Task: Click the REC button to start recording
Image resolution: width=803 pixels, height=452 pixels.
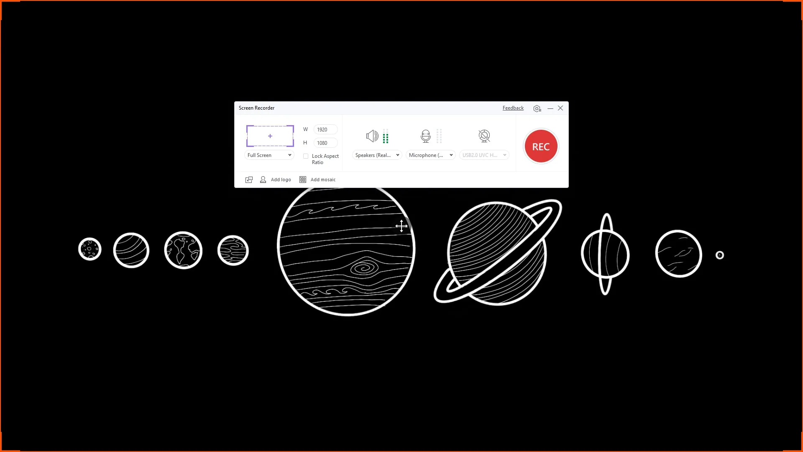Action: click(x=540, y=146)
